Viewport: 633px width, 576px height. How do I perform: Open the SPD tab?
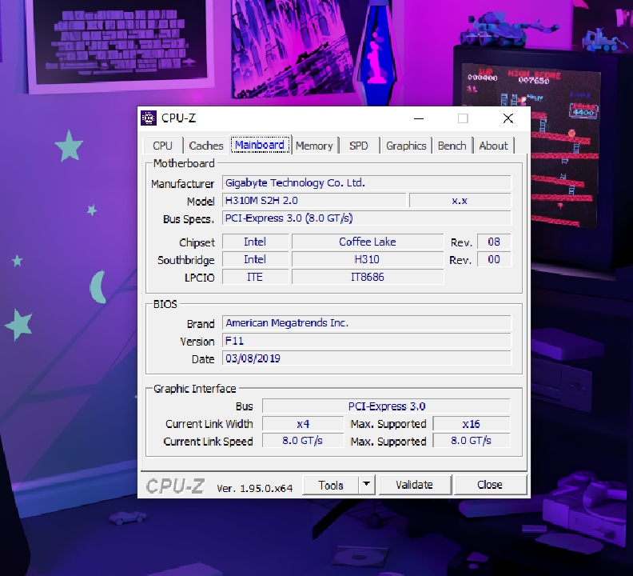point(359,146)
